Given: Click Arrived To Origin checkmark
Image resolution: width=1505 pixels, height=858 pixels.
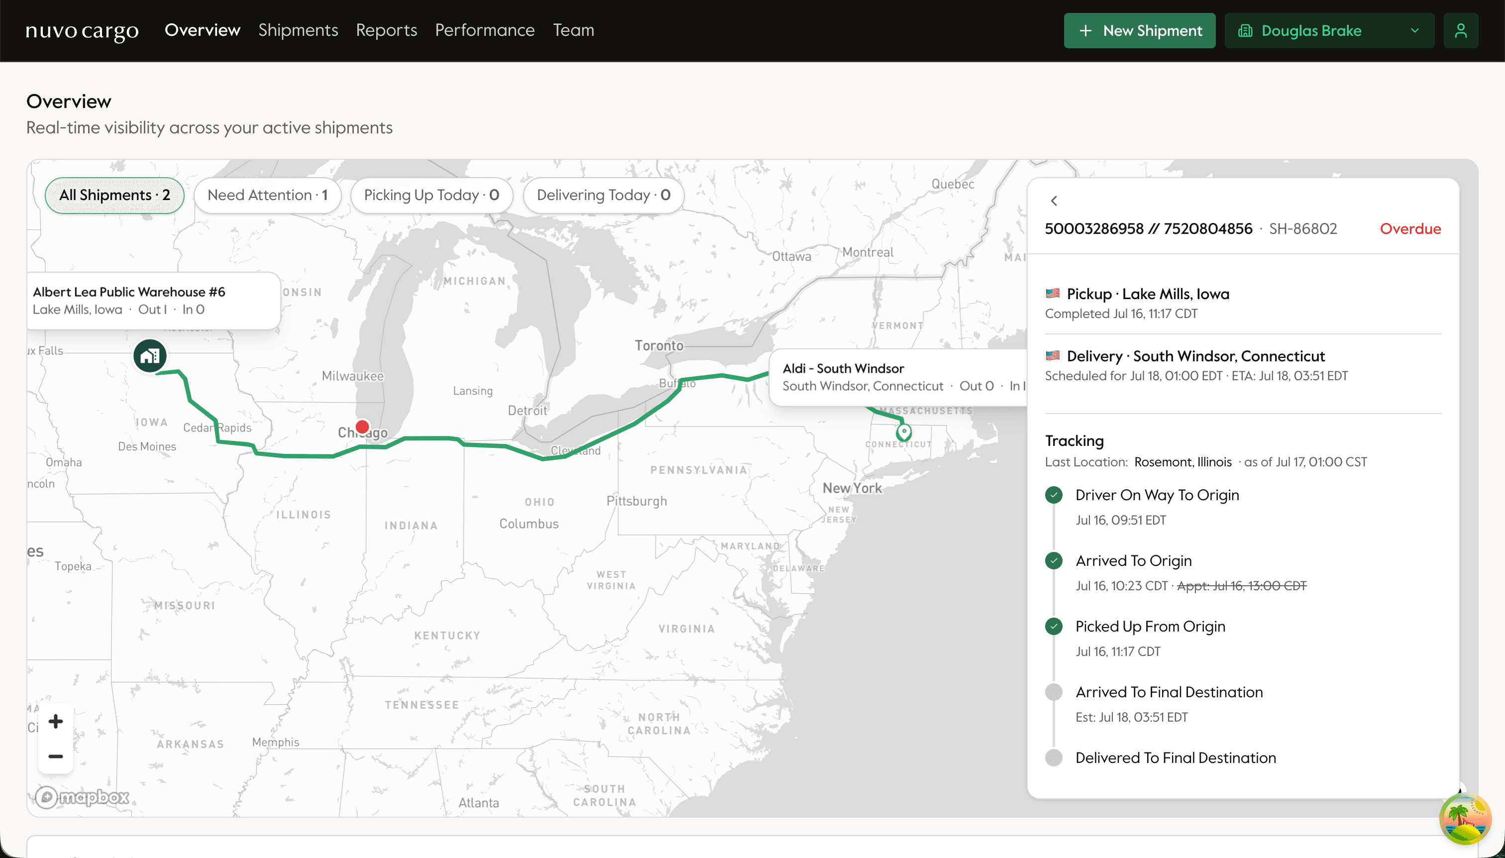Looking at the screenshot, I should tap(1054, 560).
